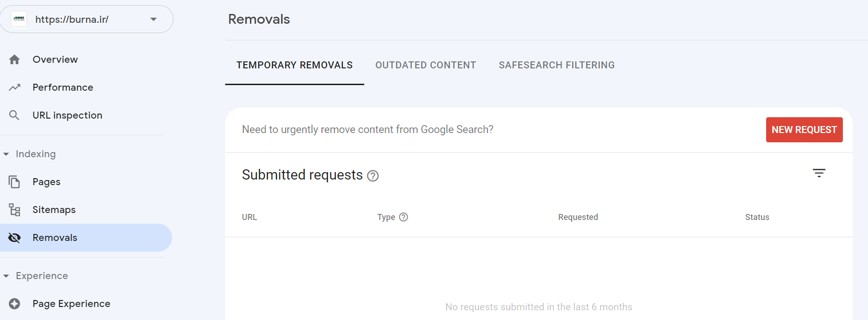The height and width of the screenshot is (320, 868).
Task: Collapse the Experience section
Action: pyautogui.click(x=6, y=276)
